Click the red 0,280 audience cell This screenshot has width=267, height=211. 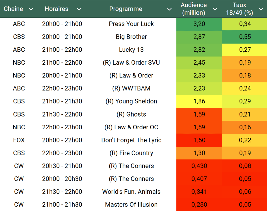coord(199,204)
